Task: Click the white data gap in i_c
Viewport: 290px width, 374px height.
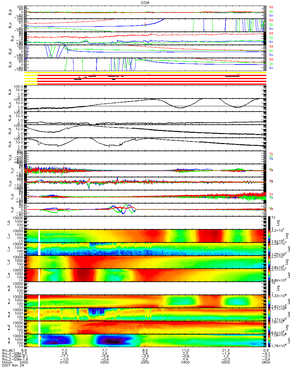Action: click(39, 236)
